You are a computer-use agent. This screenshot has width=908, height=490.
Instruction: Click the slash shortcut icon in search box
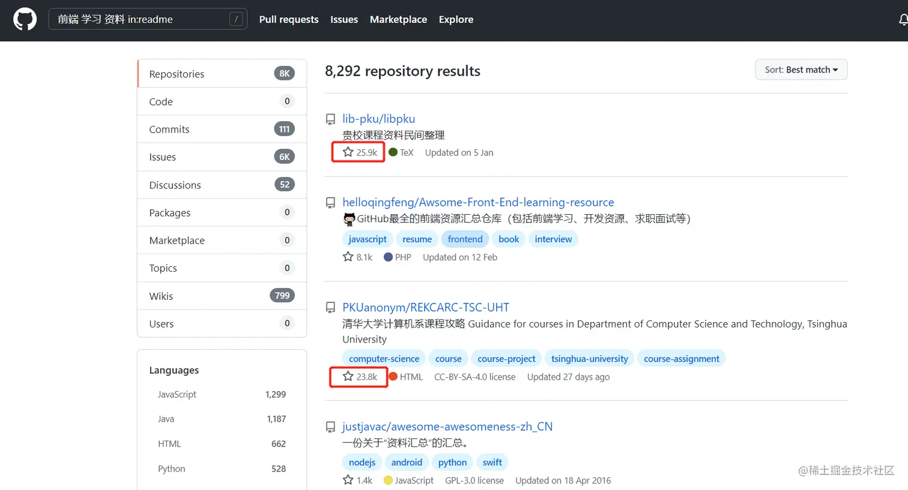click(236, 19)
